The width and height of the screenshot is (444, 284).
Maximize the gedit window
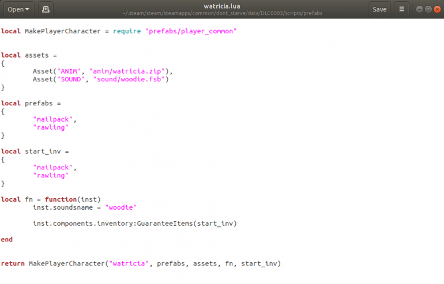click(x=428, y=9)
